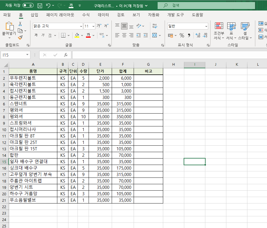
Task: Click the Save icon in title bar
Action: pos(40,6)
